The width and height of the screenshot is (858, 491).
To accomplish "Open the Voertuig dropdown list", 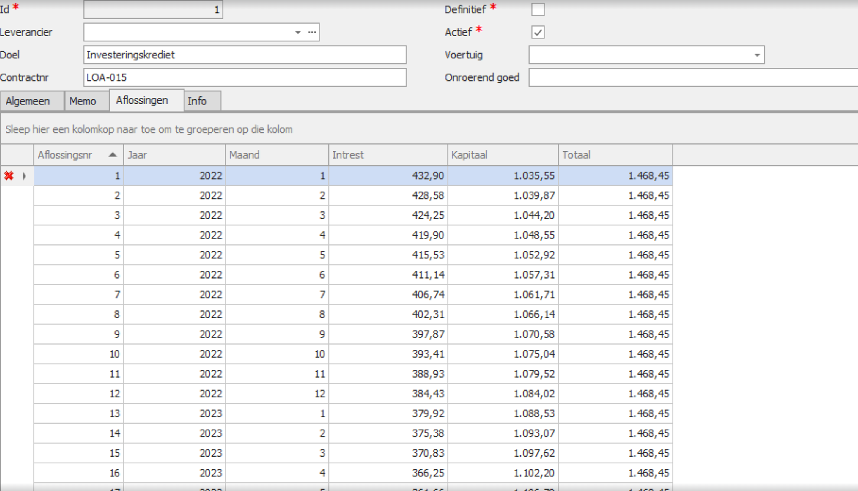I will coord(757,55).
